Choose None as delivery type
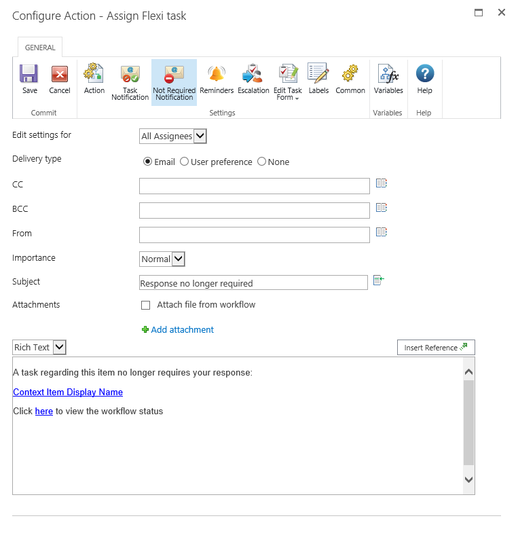Image resolution: width=518 pixels, height=548 pixels. coord(262,162)
